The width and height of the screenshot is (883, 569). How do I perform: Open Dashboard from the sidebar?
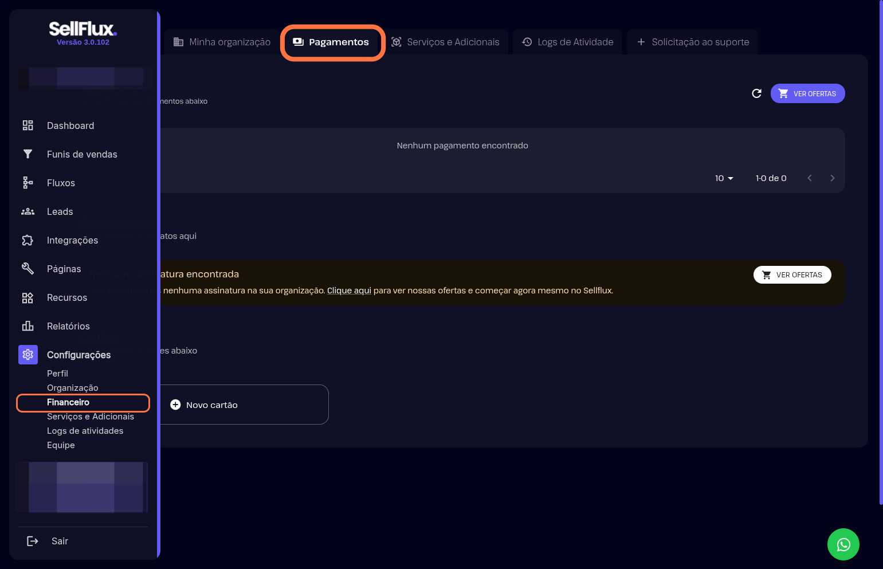pos(70,125)
